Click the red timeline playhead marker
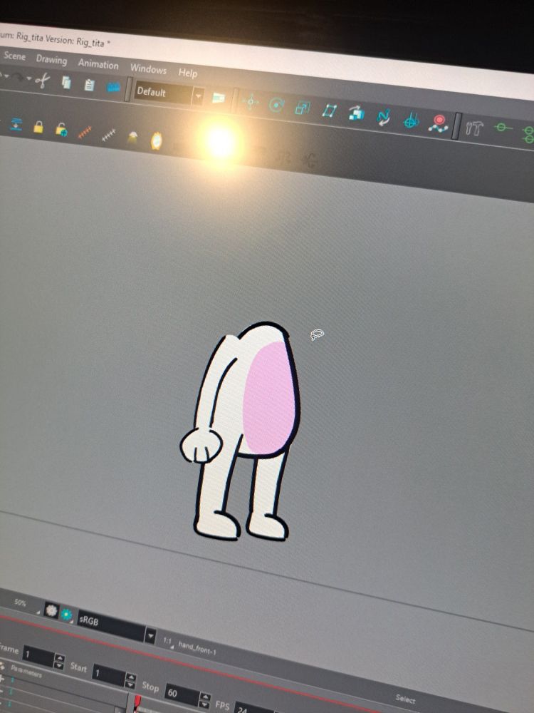534x713 pixels. (x=137, y=702)
